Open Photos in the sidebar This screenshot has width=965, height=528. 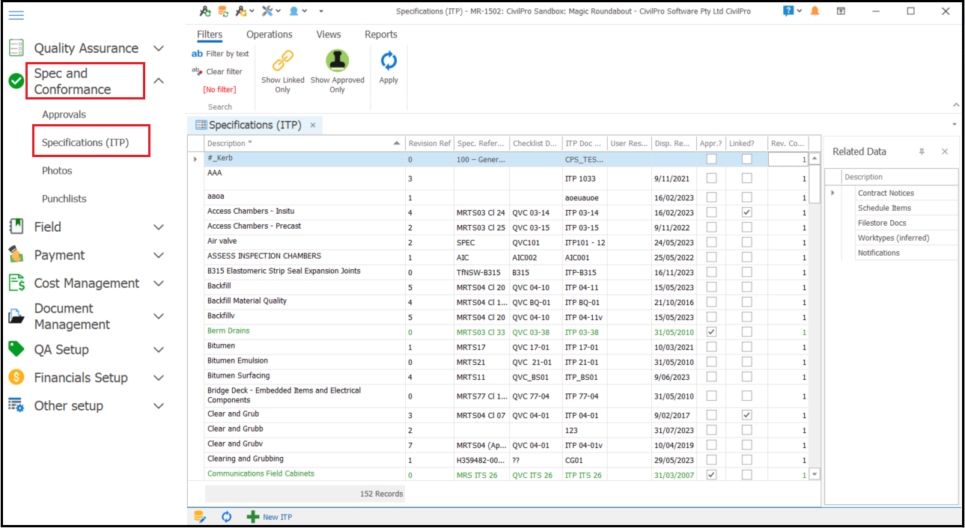click(58, 171)
